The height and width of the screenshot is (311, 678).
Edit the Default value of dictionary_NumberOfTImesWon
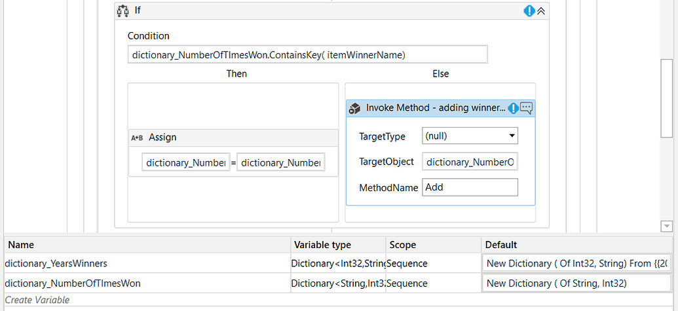(576, 284)
